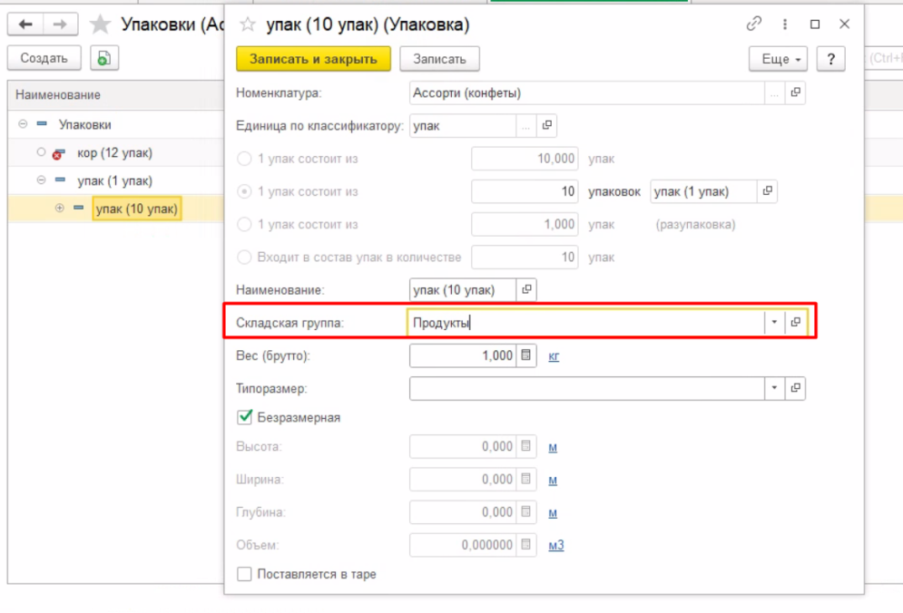
Task: Select the кор (12 упак) tree row
Action: [x=114, y=152]
